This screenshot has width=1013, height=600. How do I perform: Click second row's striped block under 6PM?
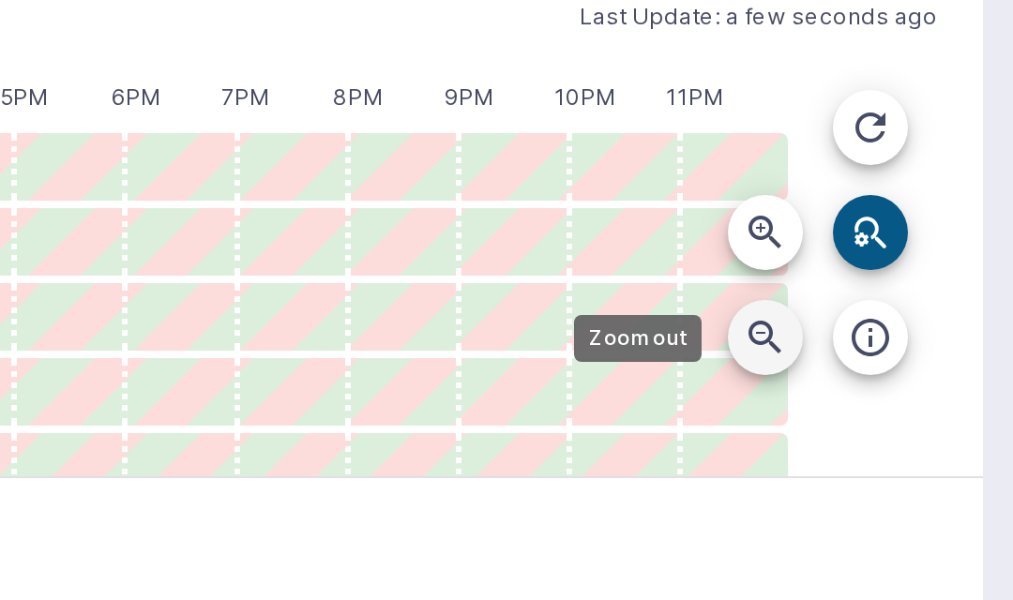[x=181, y=242]
